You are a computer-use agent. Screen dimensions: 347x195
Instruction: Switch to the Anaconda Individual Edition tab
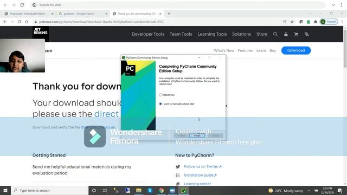pos(28,14)
